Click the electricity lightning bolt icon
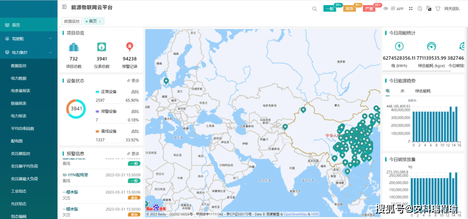The width and height of the screenshot is (468, 219). pyautogui.click(x=399, y=46)
